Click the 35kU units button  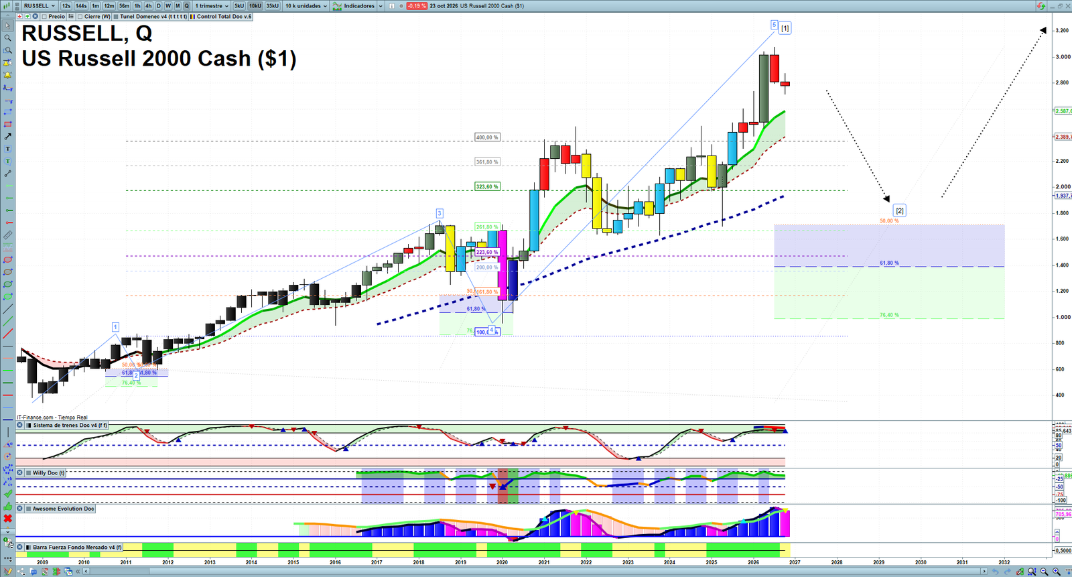click(x=273, y=5)
